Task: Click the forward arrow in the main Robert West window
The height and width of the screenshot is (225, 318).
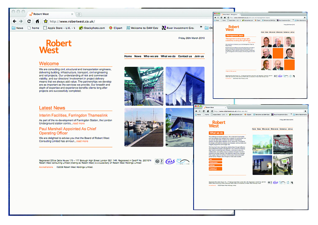Action: click(x=21, y=22)
